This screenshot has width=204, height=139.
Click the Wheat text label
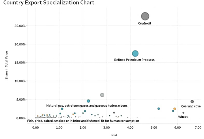coord(183,117)
